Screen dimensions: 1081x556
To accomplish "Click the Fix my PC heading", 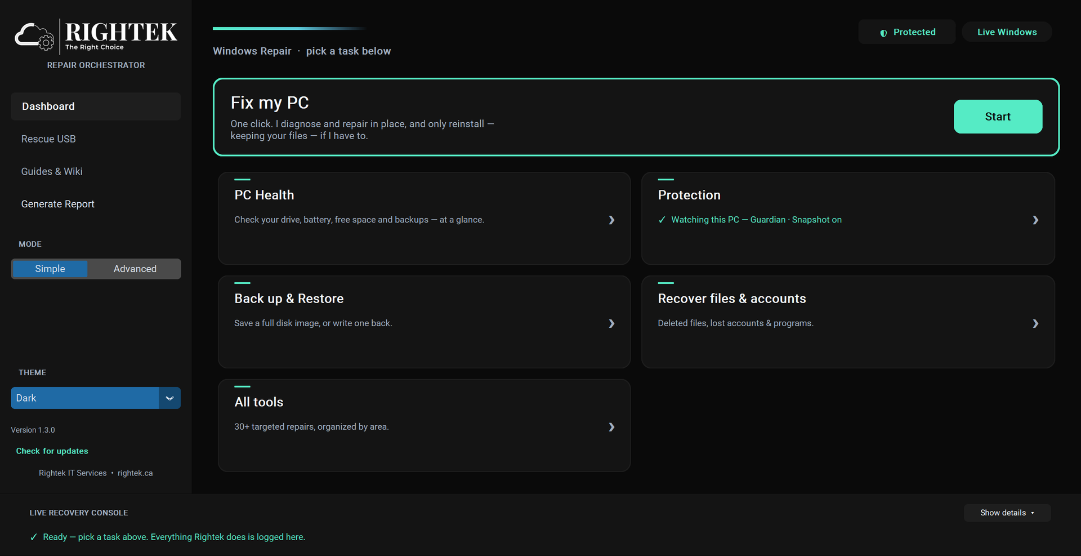I will 270,103.
